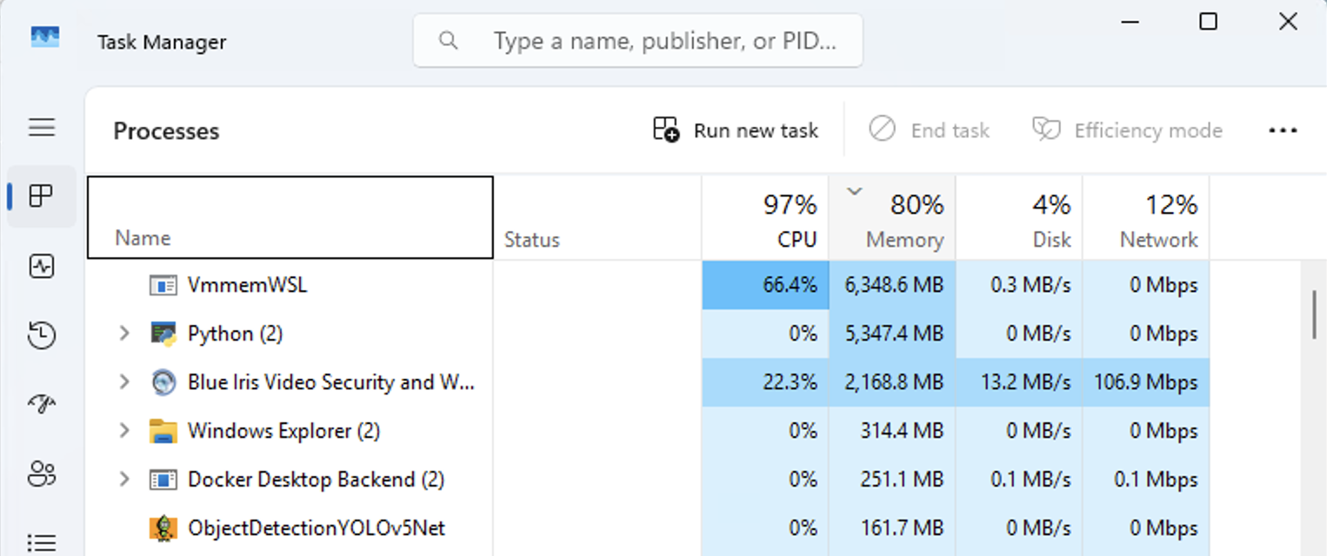
Task: Select Docker Desktop Backend (2) row name
Action: coord(316,480)
